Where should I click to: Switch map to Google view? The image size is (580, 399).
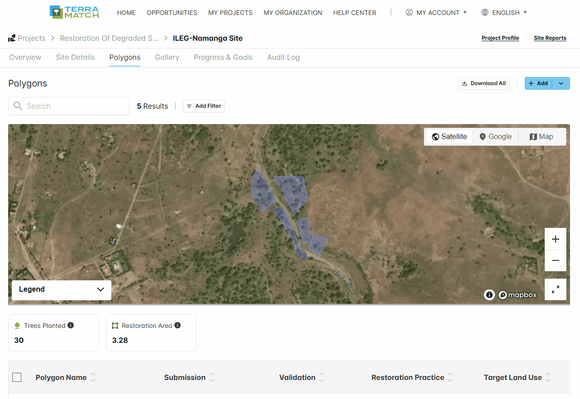(x=495, y=137)
